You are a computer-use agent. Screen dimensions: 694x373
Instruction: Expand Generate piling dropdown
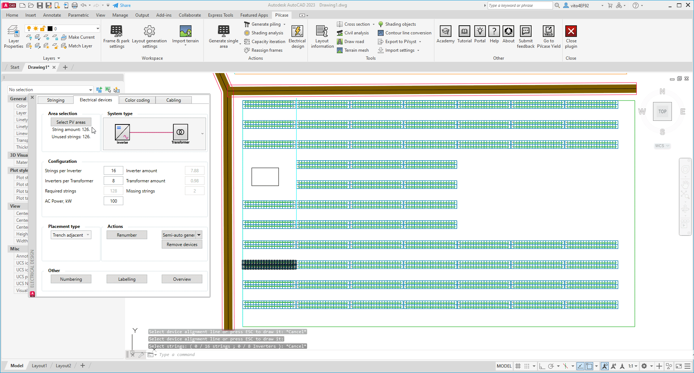[x=284, y=25]
